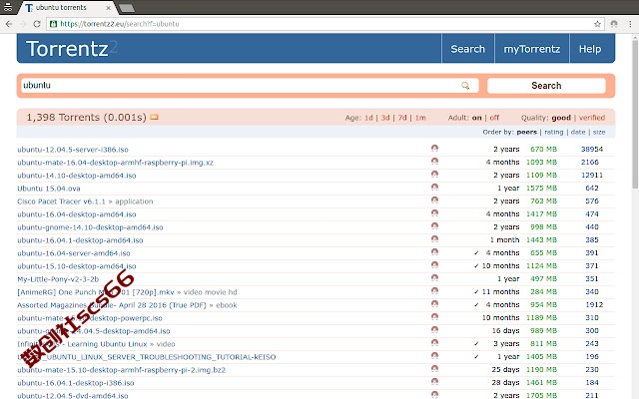
Task: Open ubuntu-mate-15.10 raspberry-pi-2.img.bz2 link
Action: point(121,370)
